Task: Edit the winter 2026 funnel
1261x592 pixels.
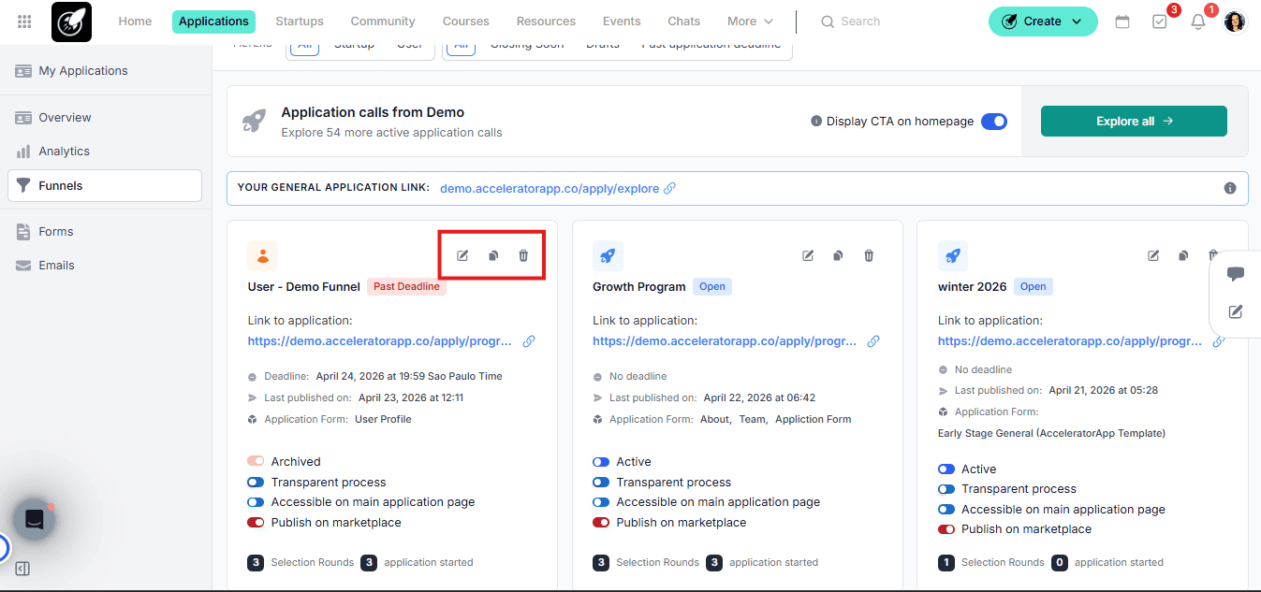Action: [1153, 255]
